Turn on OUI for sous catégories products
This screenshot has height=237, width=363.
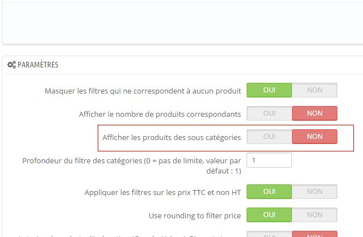coord(269,137)
